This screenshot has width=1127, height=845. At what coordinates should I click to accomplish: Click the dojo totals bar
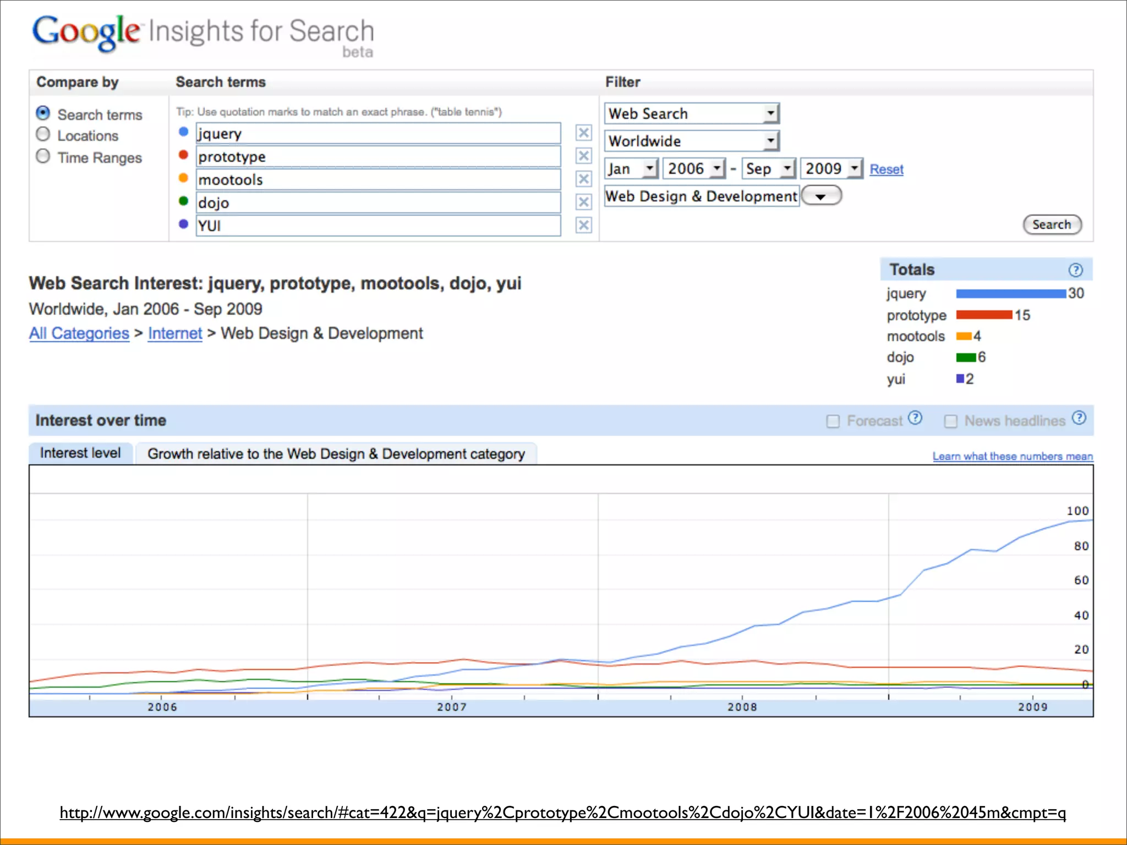[x=966, y=358]
